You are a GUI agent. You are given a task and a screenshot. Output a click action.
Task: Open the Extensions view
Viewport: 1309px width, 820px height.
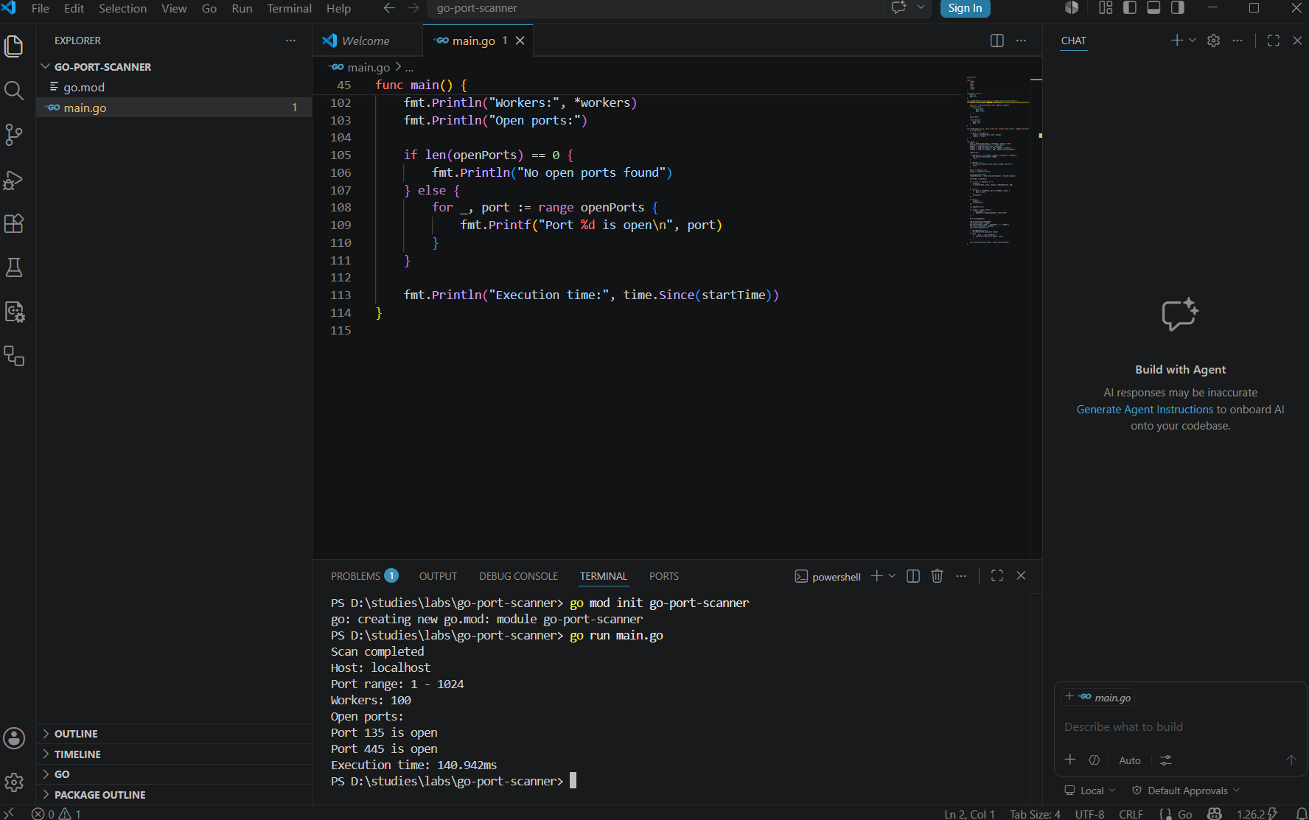pyautogui.click(x=14, y=223)
